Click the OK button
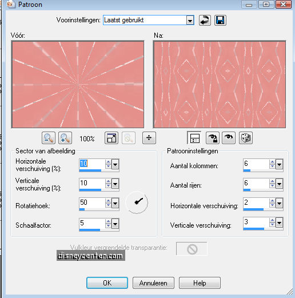This screenshot has height=298, width=295. (x=107, y=283)
